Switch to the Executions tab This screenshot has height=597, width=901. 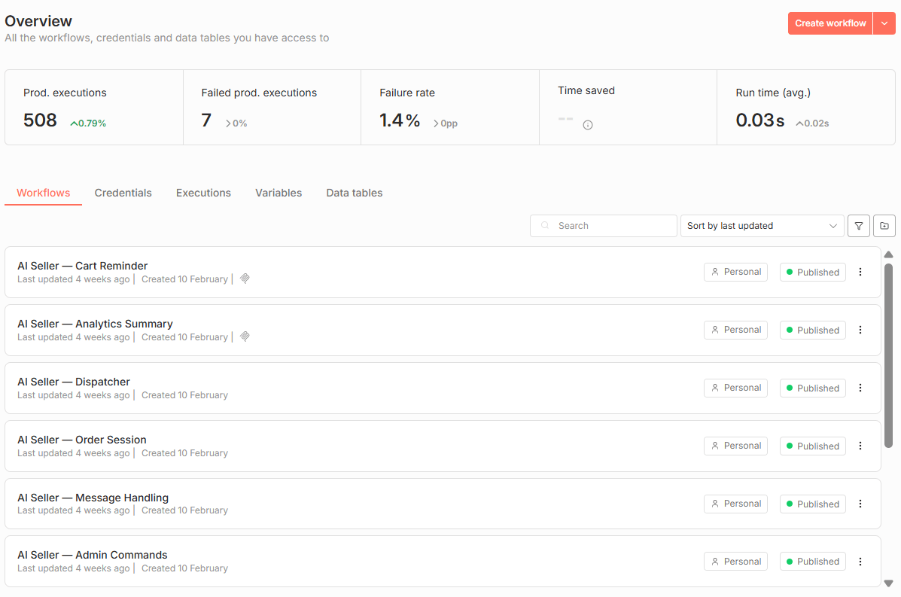point(203,193)
